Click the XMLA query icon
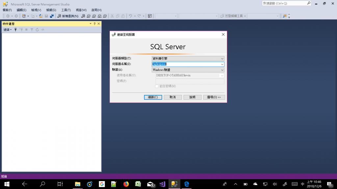The image size is (337, 189). point(99,16)
